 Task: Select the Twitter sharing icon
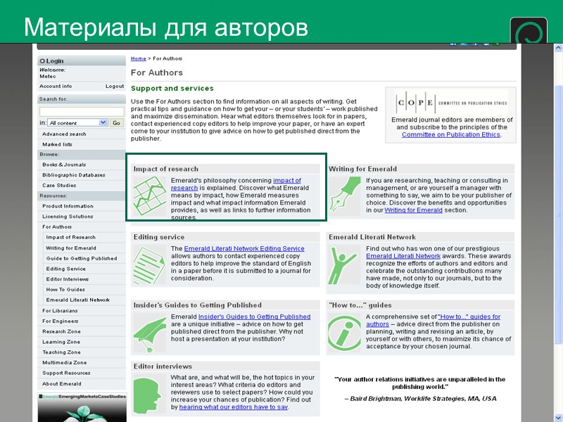click(463, 44)
